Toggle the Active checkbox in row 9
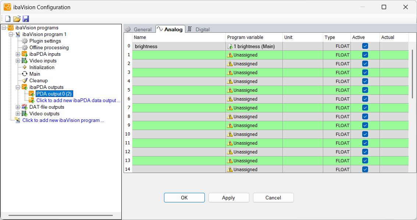This screenshot has width=417, height=220. [365, 125]
